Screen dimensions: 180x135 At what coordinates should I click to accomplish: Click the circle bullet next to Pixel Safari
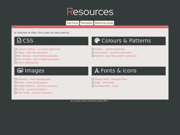(15, 93)
